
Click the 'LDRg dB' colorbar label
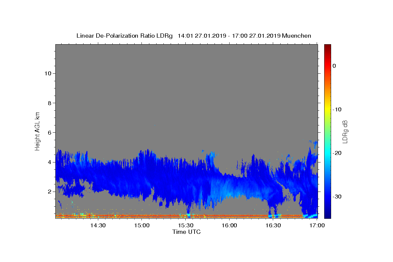click(345, 132)
